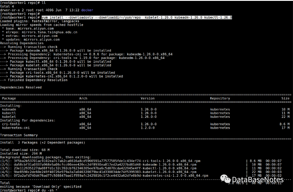The image size is (293, 192).
Task: Click the 'updates: mirrors.aliyun.com' line
Action: 31,39
